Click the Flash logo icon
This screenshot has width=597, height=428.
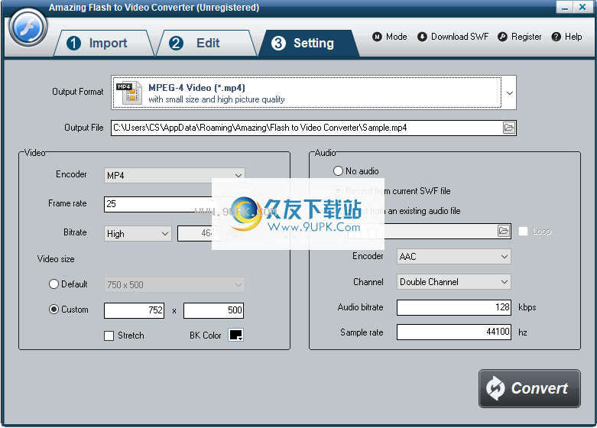pyautogui.click(x=28, y=28)
